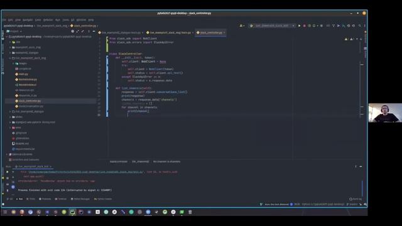Collapse the pyladi2021-pyqt-desktop root node
Screen dimensions: 402x226
click(x=8, y=36)
